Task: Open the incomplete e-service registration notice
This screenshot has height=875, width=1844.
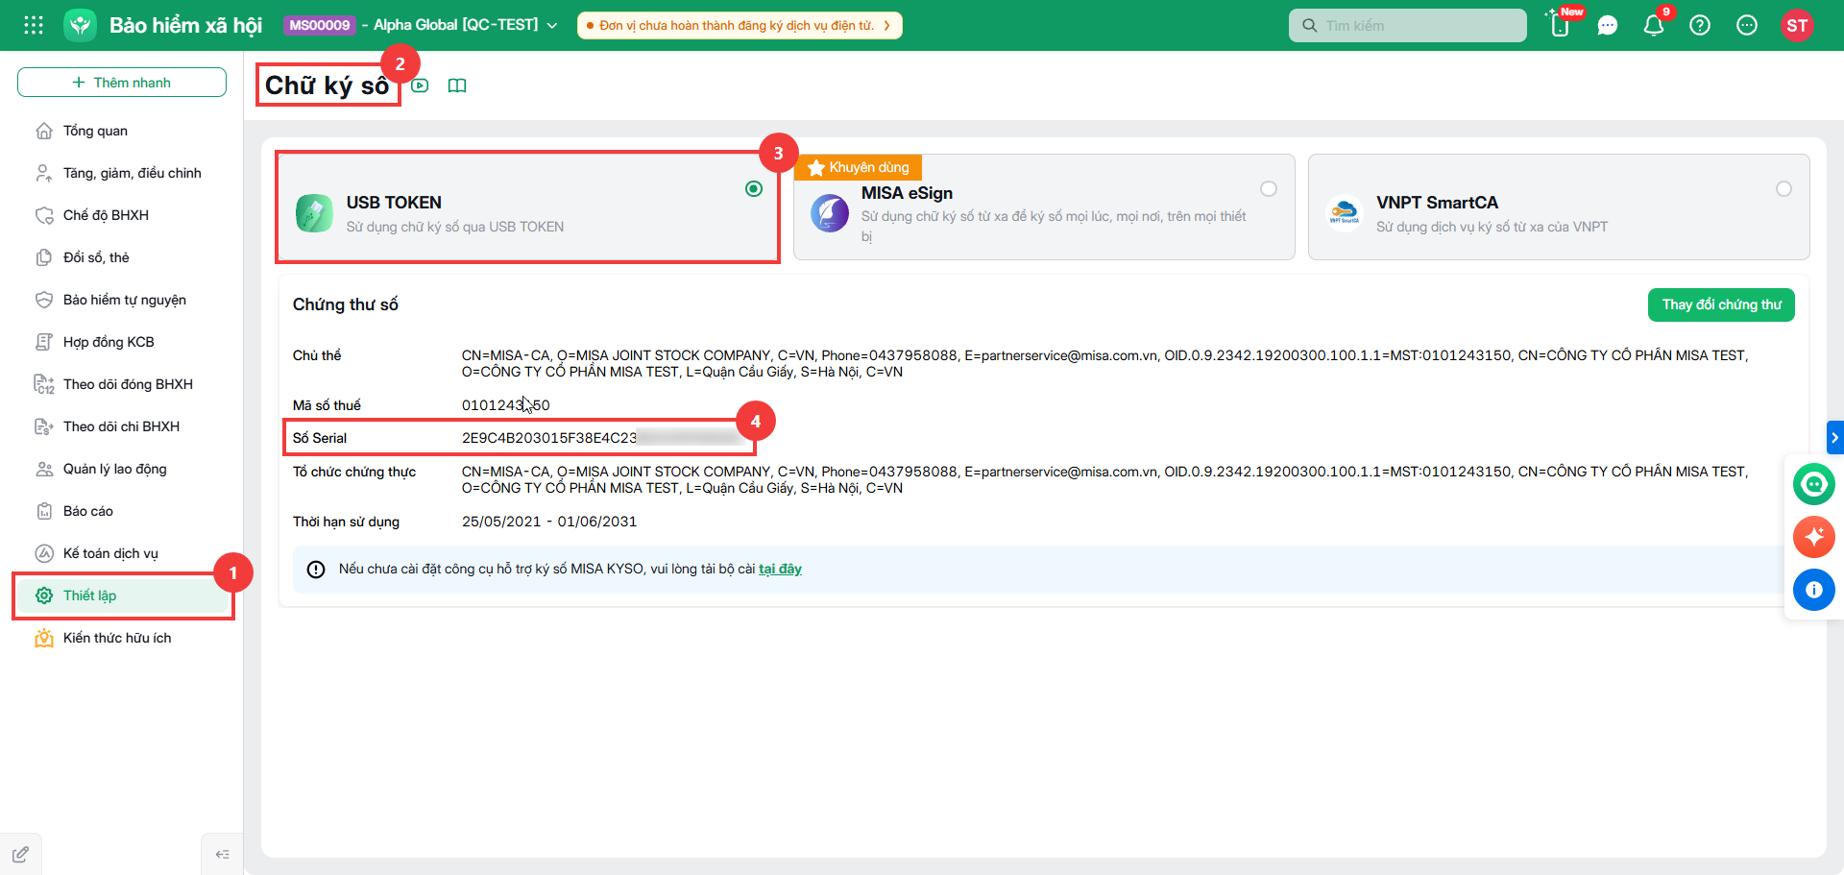Action: pyautogui.click(x=740, y=26)
